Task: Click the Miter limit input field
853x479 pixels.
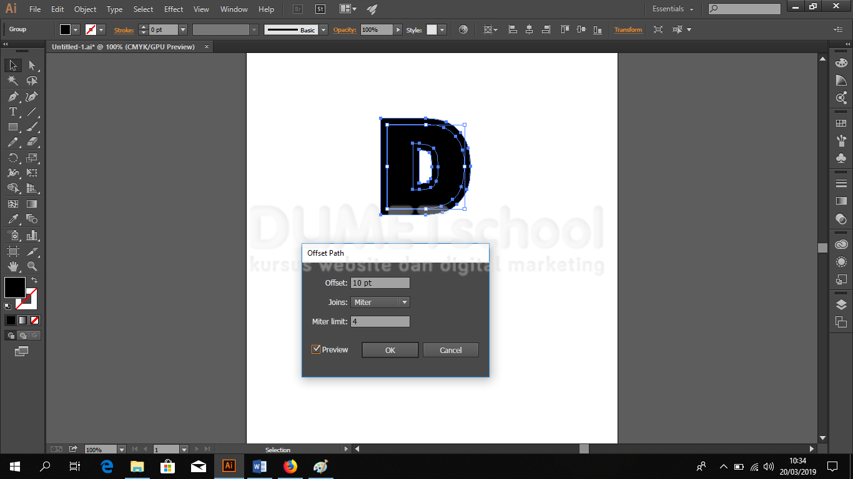Action: click(x=380, y=322)
